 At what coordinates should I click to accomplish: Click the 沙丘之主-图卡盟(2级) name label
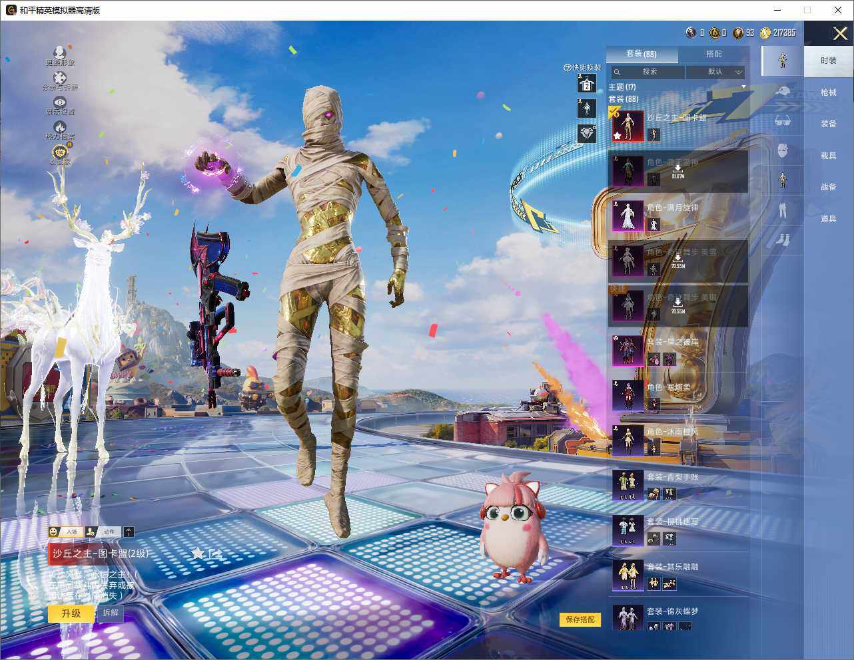coord(101,554)
